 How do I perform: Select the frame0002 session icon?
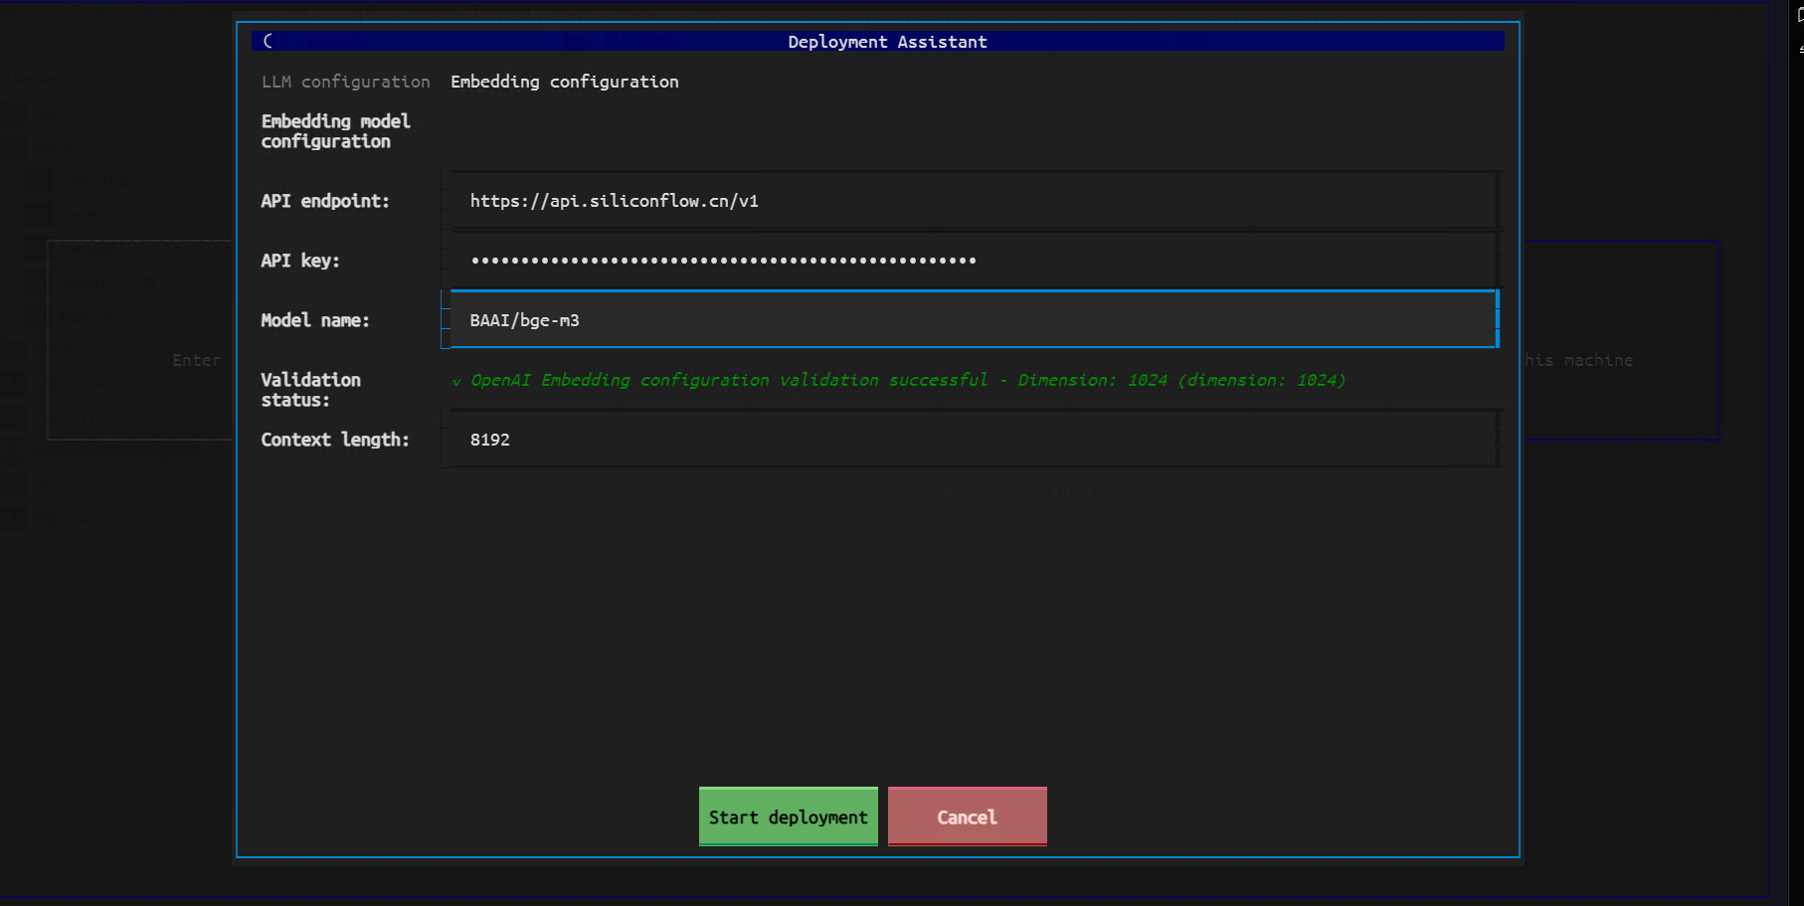coord(36,248)
